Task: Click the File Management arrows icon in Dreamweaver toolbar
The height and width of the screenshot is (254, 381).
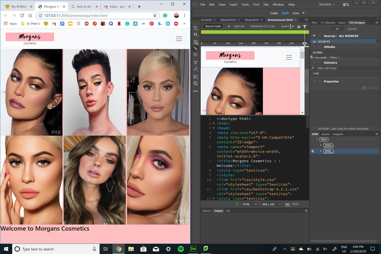Action: coord(195,34)
